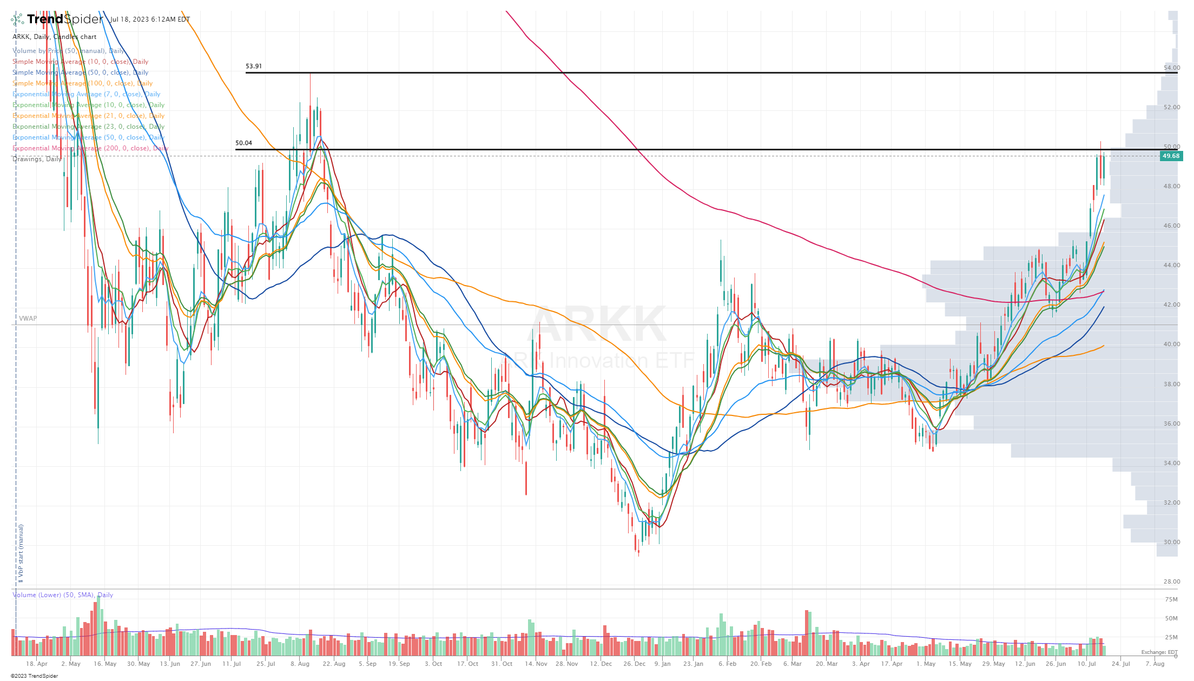Click the 34.00 price axis label
The width and height of the screenshot is (1194, 681).
(1172, 464)
